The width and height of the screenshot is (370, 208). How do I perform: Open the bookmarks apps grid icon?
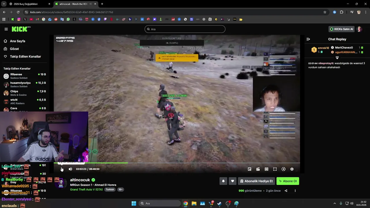pos(4,19)
